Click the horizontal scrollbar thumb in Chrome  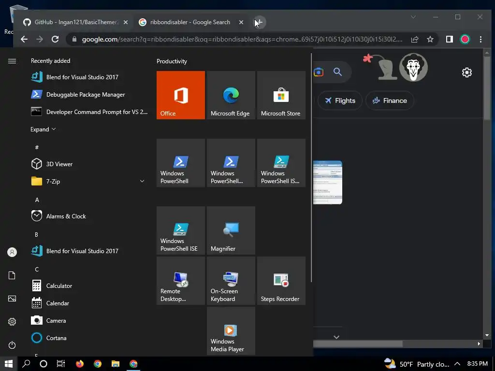[x=358, y=343]
